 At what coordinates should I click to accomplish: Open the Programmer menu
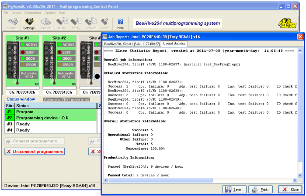(x=33, y=13)
